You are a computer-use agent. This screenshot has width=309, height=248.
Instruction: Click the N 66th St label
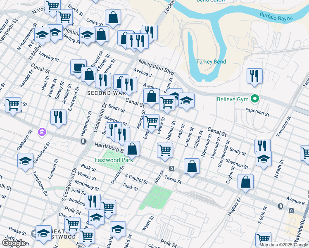tap(279, 169)
